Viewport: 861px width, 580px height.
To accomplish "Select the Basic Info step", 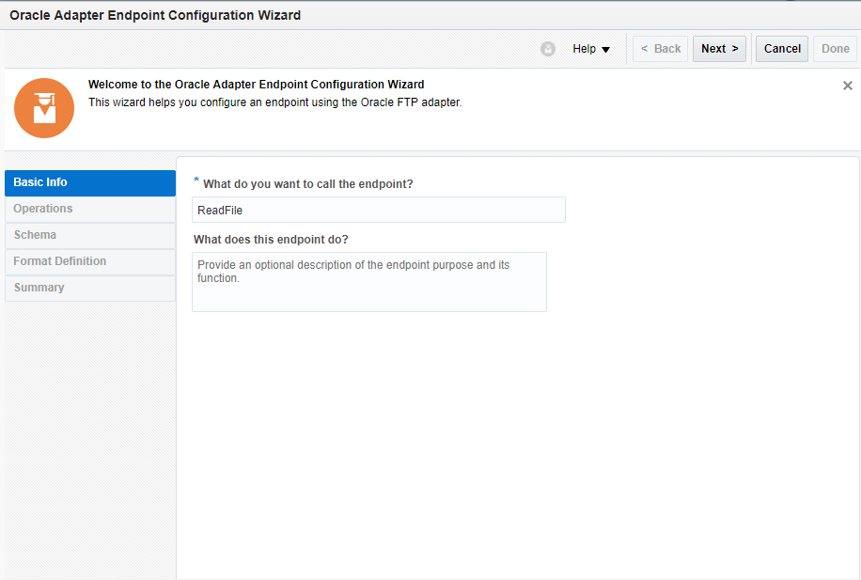I will pyautogui.click(x=89, y=182).
